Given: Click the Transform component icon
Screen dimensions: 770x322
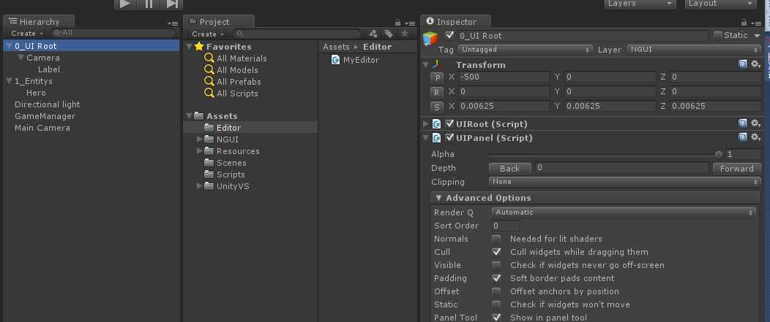Looking at the screenshot, I should pos(437,65).
